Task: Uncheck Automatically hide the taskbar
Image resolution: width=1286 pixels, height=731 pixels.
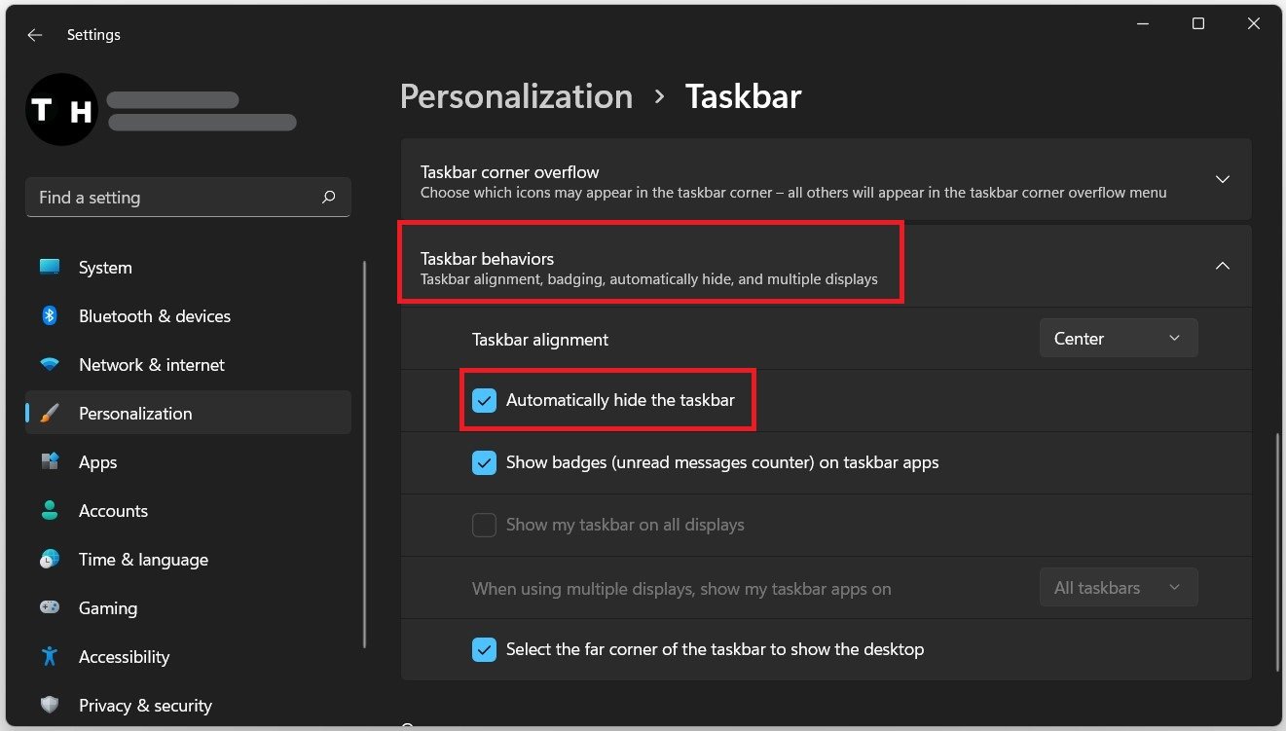Action: 484,400
